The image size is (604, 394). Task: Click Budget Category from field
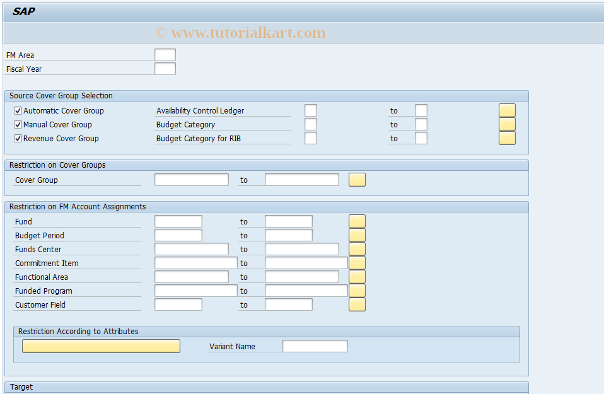(x=311, y=124)
